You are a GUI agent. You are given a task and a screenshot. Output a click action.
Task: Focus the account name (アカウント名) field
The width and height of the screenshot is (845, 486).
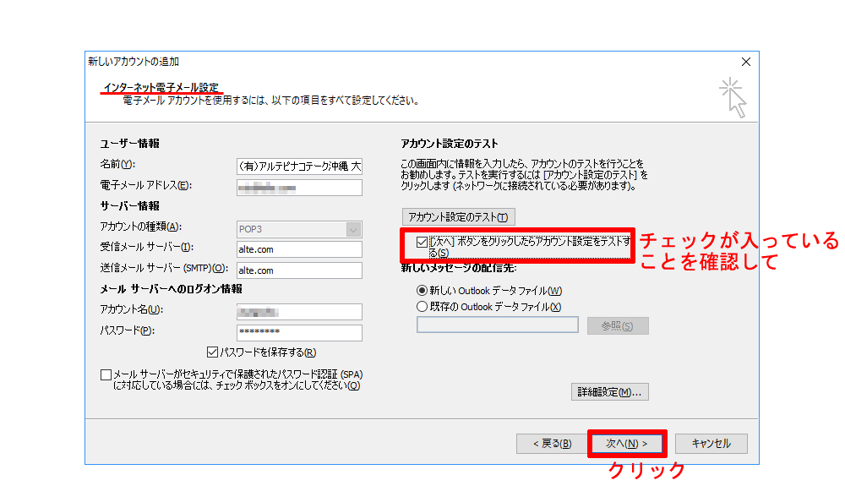pos(299,312)
